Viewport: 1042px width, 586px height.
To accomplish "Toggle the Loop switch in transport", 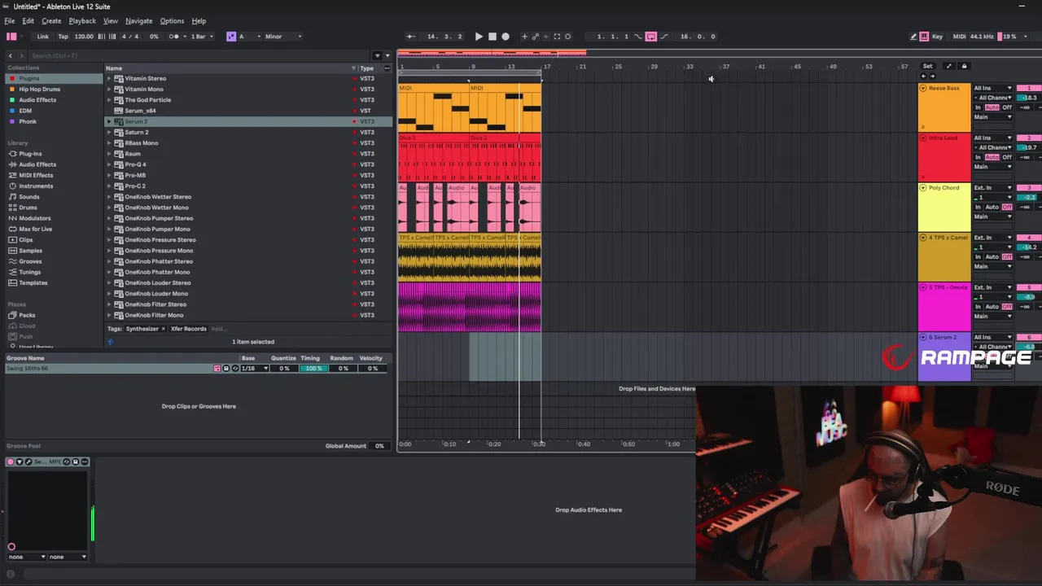I will tap(650, 37).
